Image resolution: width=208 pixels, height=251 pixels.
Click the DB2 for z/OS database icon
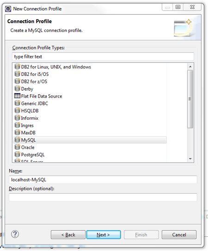17,81
